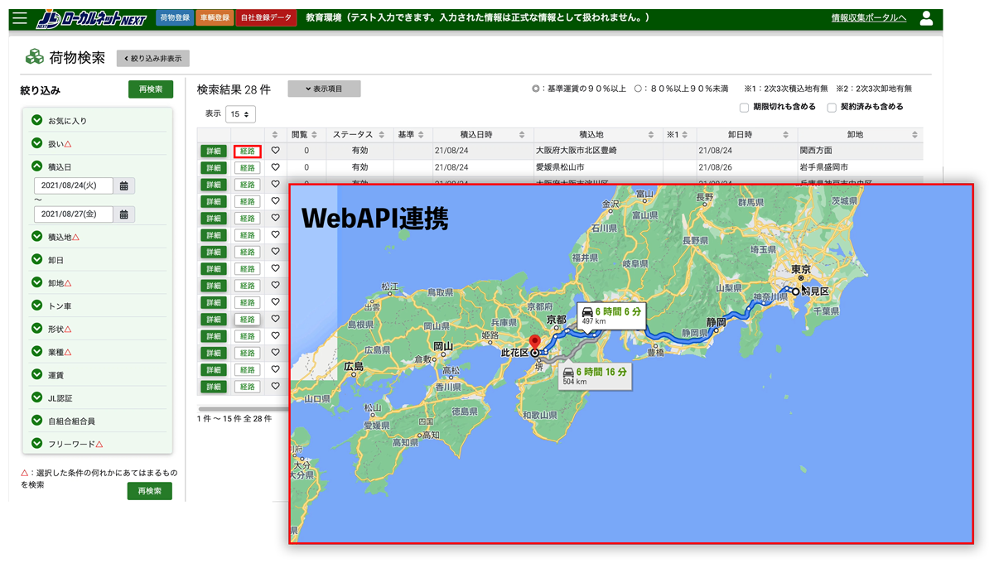Open 詳細 for the 愛媛県松山市 row
This screenshot has height=568, width=994.
point(214,168)
